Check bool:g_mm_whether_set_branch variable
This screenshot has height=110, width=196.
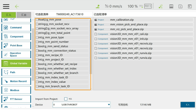[x=37, y=73]
